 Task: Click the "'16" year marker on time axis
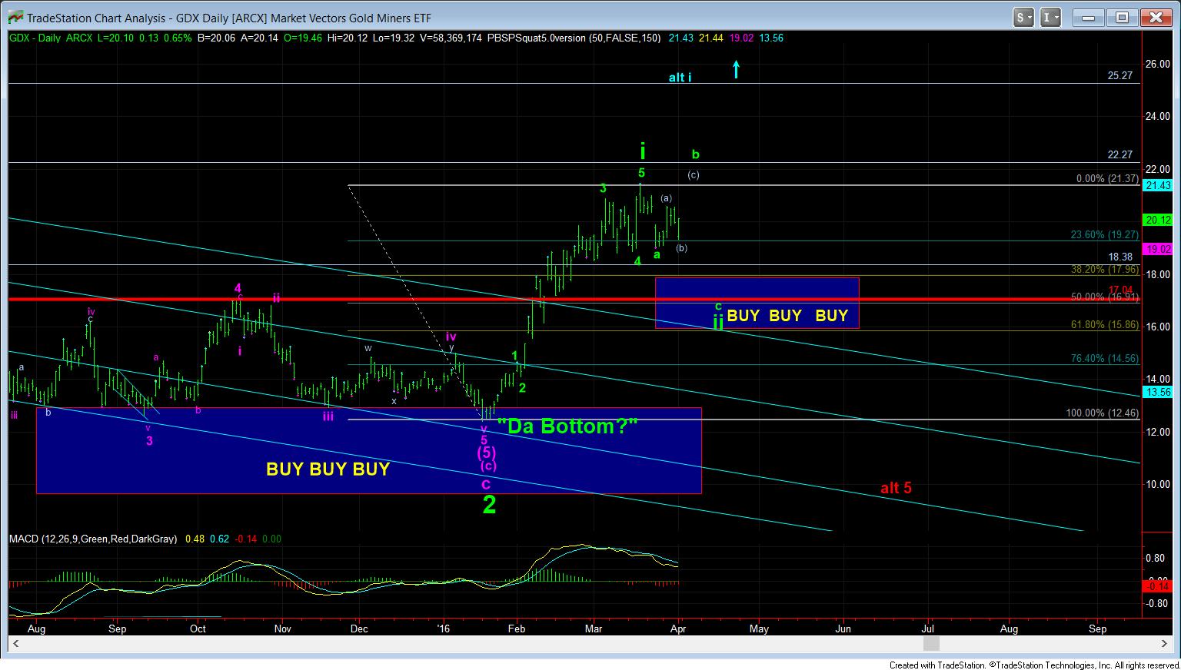pyautogui.click(x=444, y=629)
